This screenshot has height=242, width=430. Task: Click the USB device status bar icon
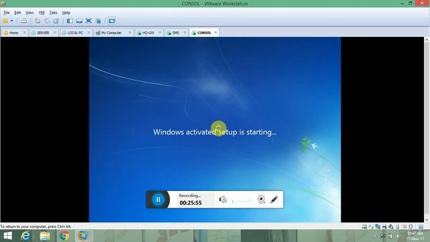[x=397, y=227]
